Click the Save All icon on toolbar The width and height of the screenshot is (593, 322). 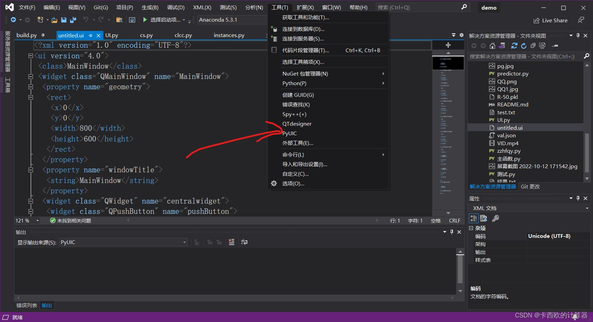pos(73,20)
